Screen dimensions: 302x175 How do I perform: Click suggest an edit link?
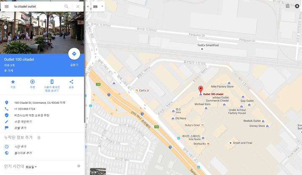click(x=23, y=121)
